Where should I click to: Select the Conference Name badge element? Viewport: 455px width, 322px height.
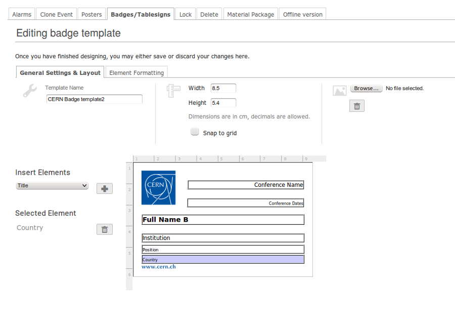coord(246,185)
